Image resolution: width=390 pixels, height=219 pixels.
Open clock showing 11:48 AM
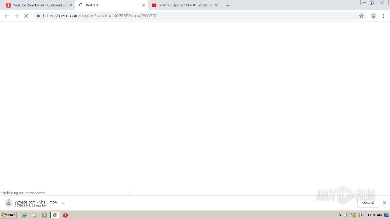click(x=374, y=215)
